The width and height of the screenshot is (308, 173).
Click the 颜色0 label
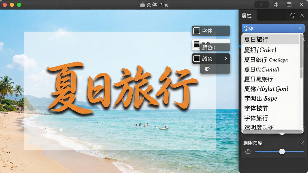pyautogui.click(x=209, y=47)
